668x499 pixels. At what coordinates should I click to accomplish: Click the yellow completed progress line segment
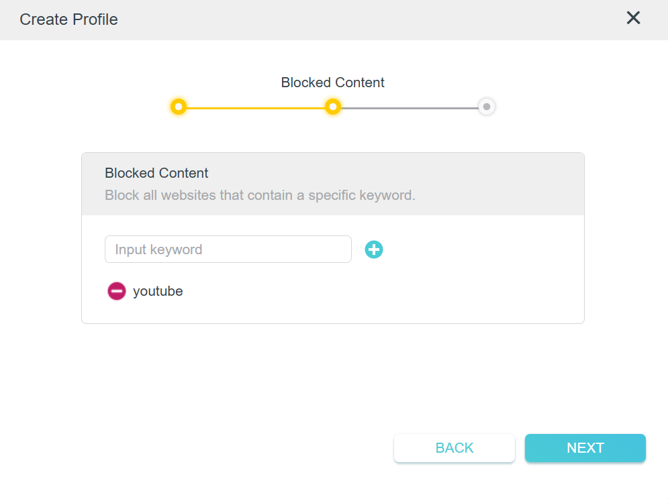coord(255,107)
